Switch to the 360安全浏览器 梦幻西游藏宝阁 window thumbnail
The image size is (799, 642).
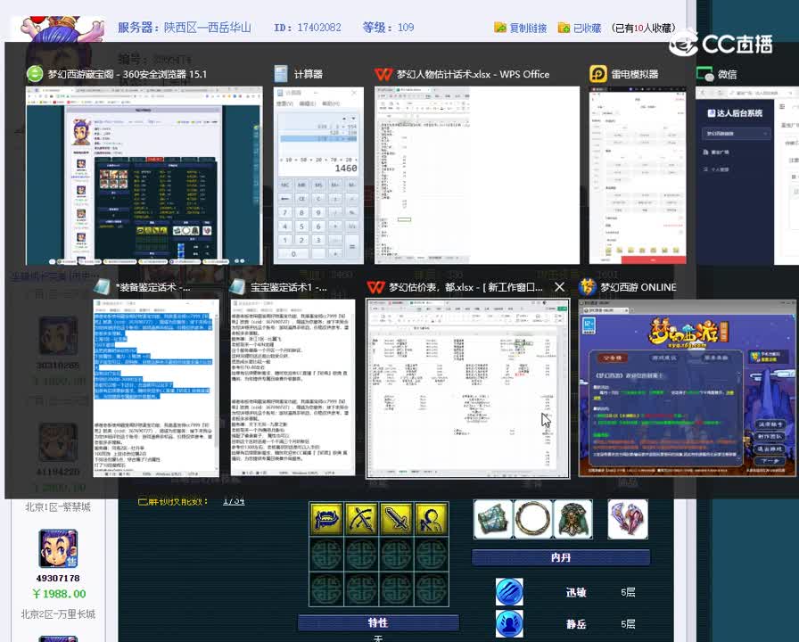(144, 176)
